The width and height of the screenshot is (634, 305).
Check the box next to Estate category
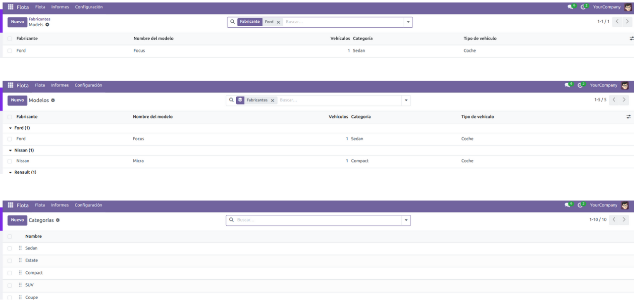tap(10, 260)
